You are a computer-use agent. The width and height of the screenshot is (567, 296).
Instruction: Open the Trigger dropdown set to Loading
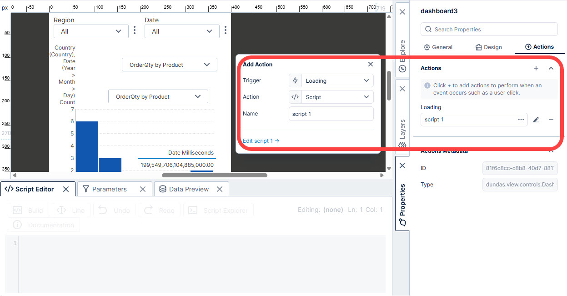click(x=331, y=80)
